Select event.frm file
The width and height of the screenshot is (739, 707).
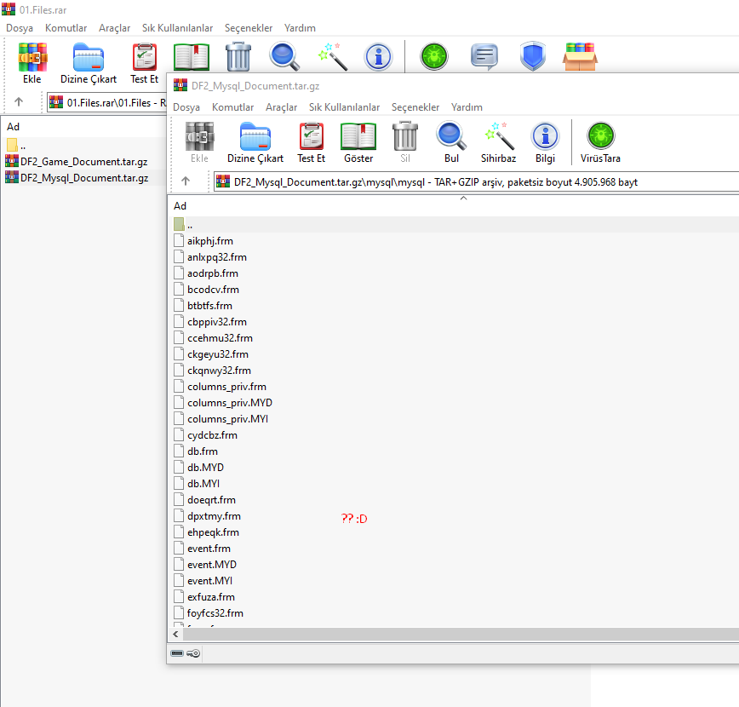tap(202, 549)
